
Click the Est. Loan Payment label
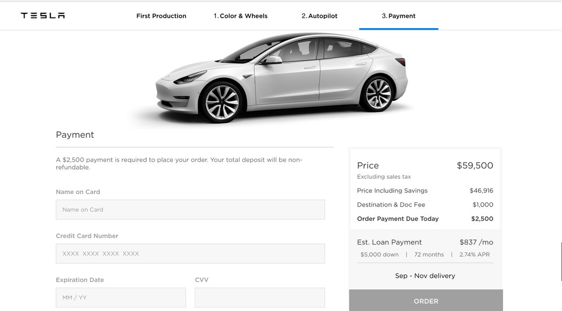tap(389, 242)
